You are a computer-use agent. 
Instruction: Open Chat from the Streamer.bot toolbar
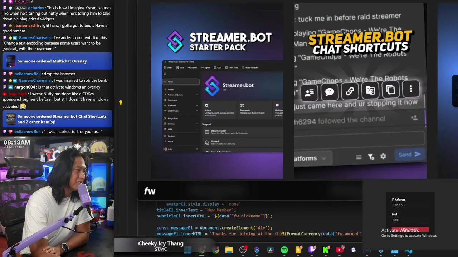pos(218,67)
